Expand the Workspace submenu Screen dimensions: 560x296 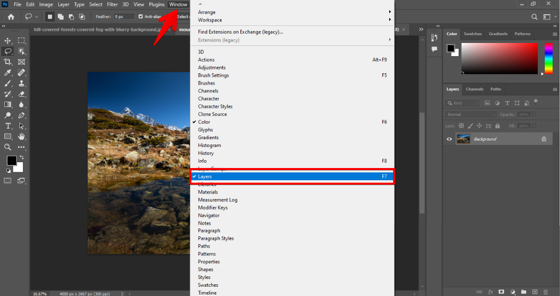(x=292, y=20)
